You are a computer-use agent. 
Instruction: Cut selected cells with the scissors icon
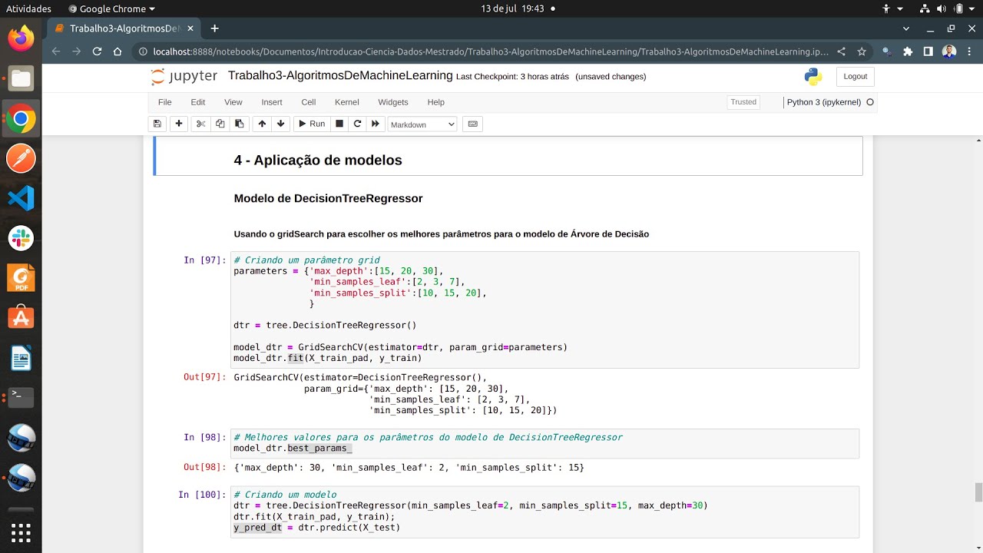click(x=200, y=124)
